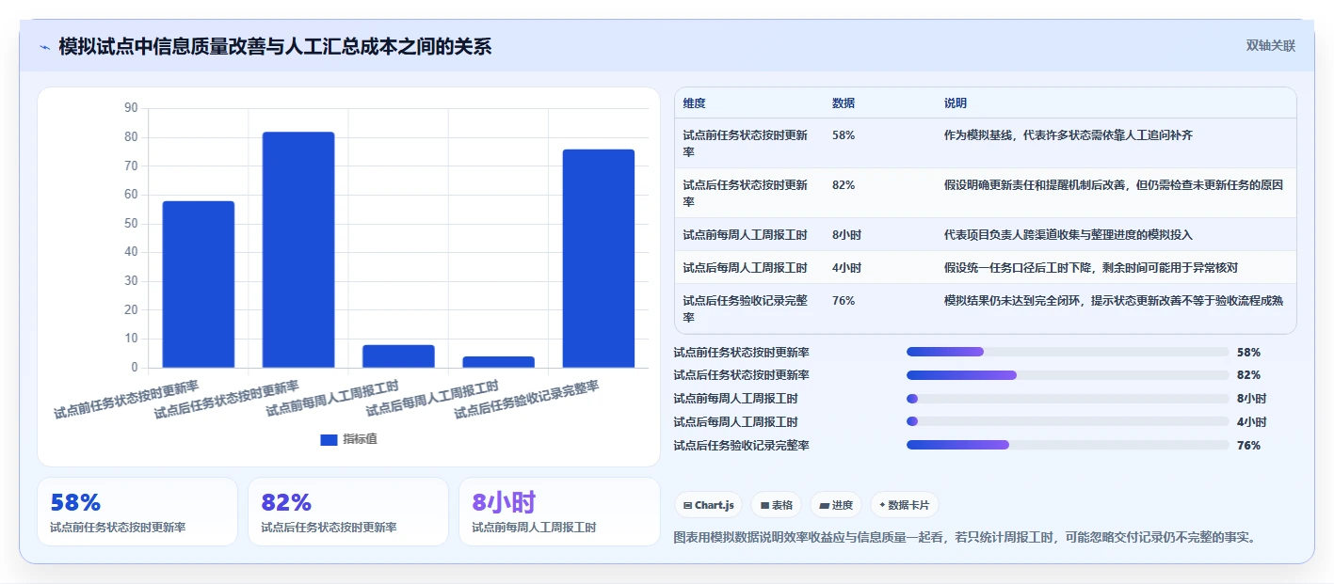Toggle the 指标值 legend swatch under chart
This screenshot has height=584, width=1334.
coord(329,439)
